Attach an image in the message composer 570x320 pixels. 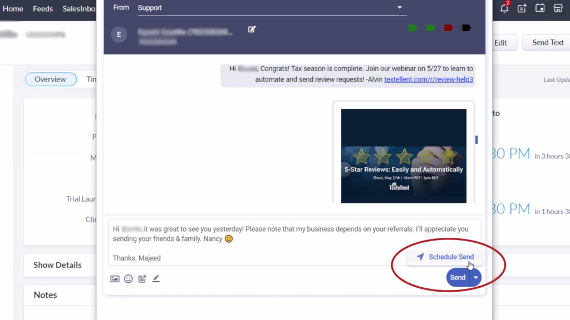[115, 278]
